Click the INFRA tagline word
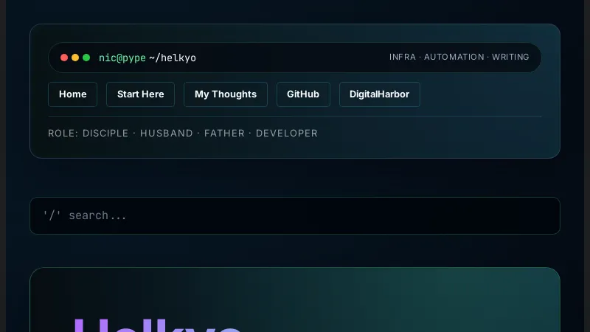The width and height of the screenshot is (590, 332). [402, 58]
